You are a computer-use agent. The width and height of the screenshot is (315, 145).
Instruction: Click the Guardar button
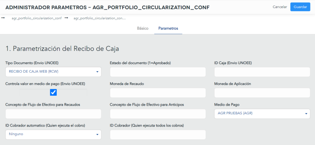(300, 7)
